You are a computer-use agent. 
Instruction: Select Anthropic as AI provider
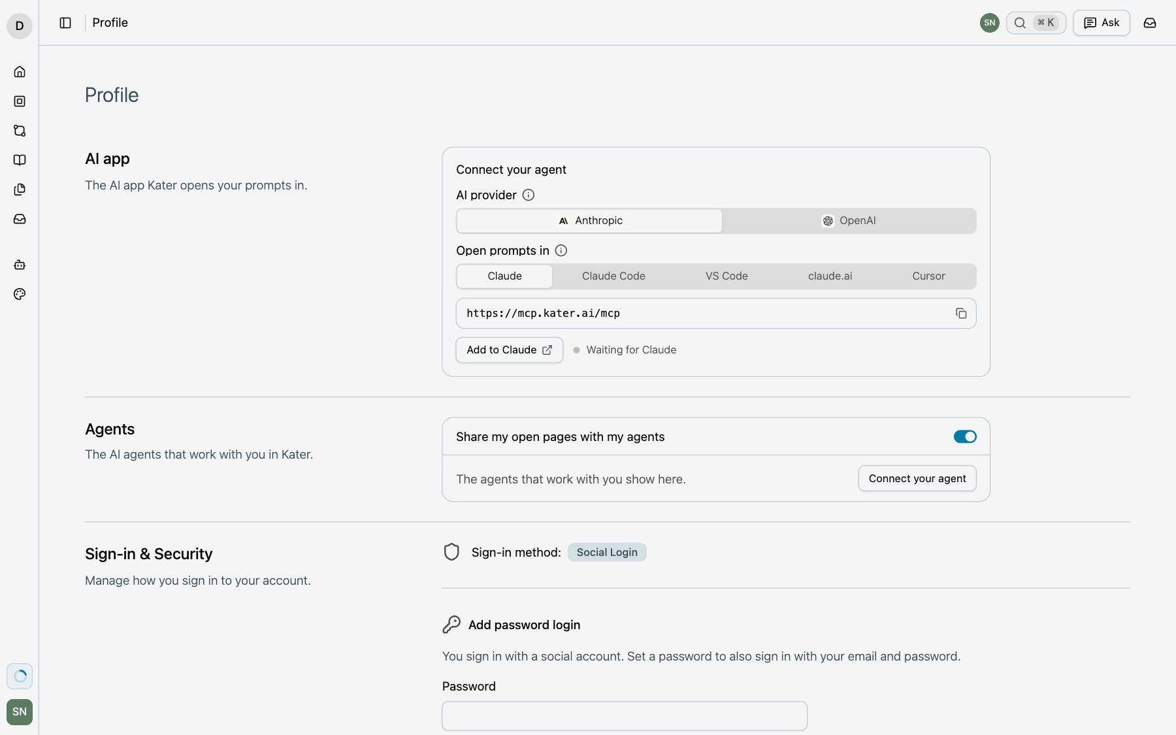coord(590,221)
